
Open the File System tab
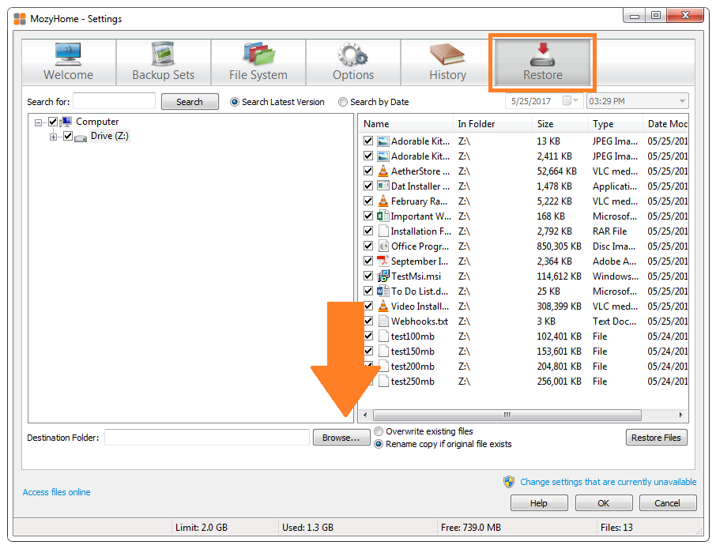tap(258, 62)
